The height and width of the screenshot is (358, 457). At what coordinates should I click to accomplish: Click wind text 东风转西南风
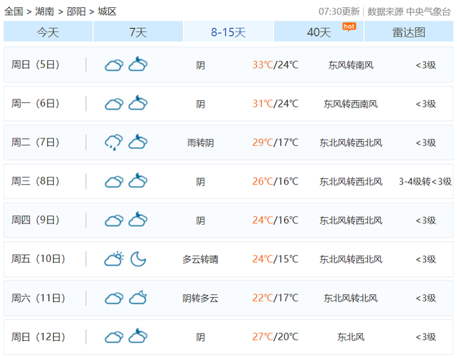351,104
